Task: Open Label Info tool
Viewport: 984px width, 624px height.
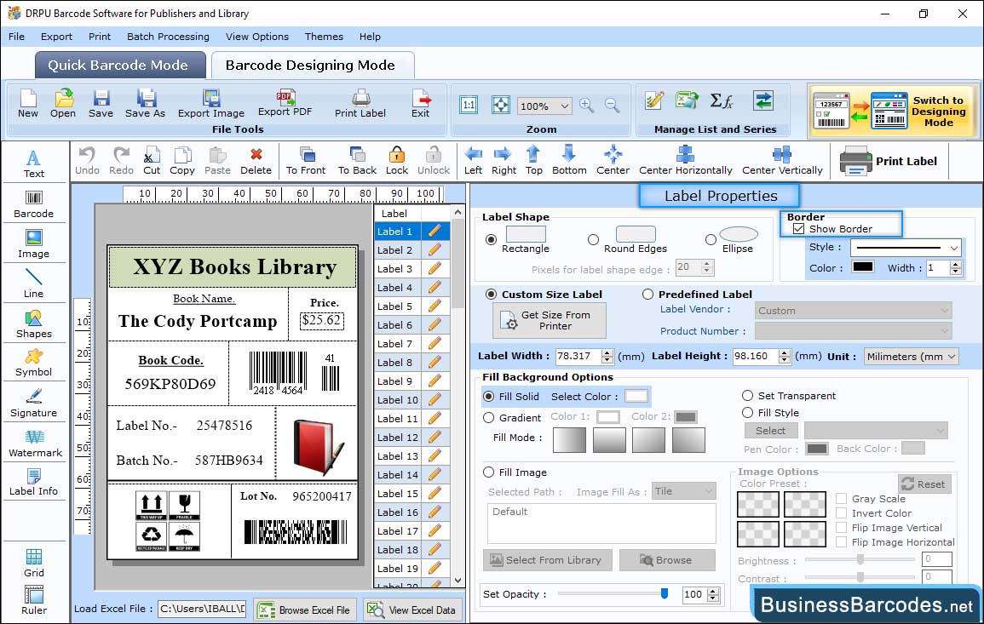Action: 34,483
